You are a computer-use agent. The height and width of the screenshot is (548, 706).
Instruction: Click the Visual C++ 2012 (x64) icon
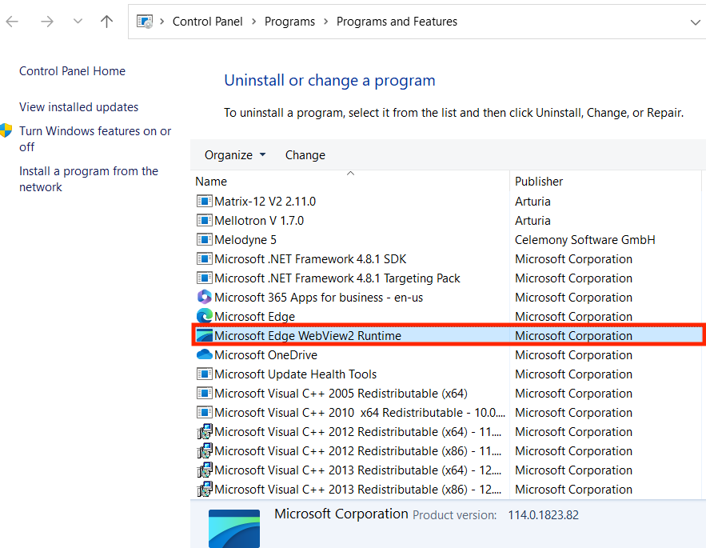pos(205,432)
